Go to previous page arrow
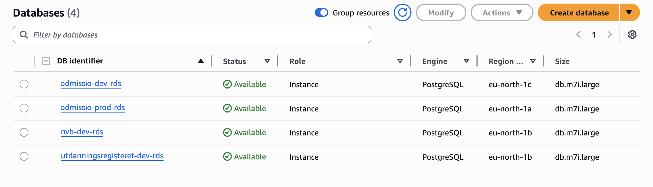653x187 pixels. 578,35
